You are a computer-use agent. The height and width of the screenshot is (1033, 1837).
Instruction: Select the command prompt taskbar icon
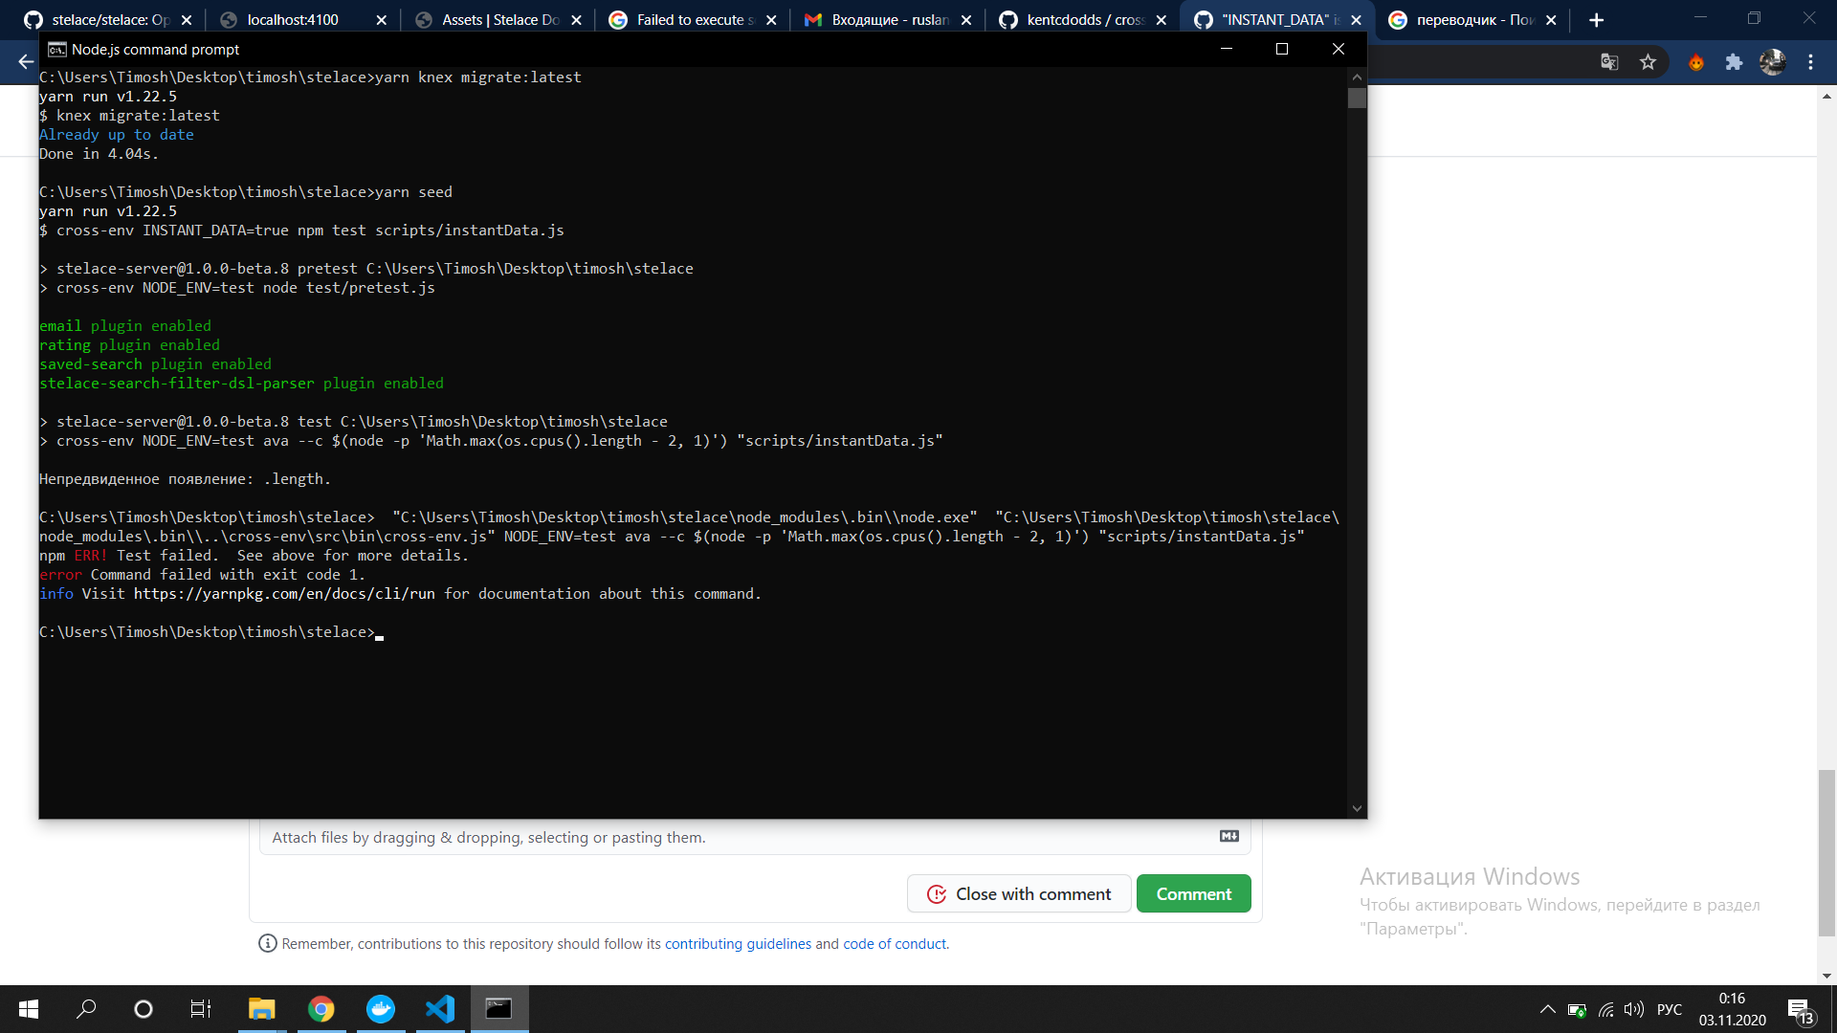[498, 1008]
